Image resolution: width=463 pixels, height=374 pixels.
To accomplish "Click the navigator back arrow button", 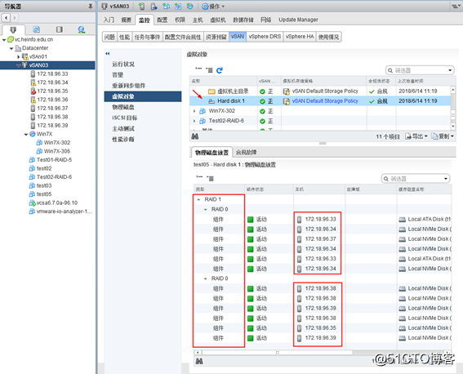I will pos(7,18).
